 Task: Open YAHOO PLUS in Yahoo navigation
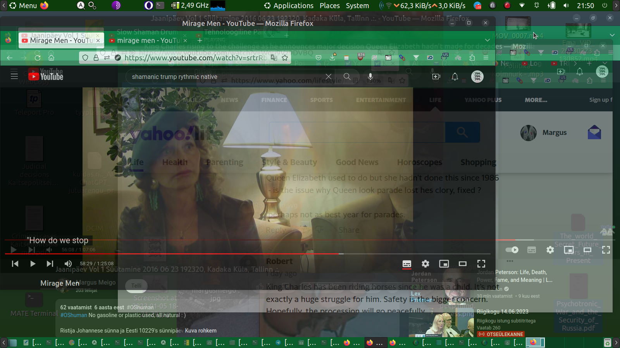point(483,100)
